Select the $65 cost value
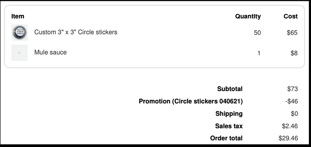311x147 pixels. coord(292,33)
